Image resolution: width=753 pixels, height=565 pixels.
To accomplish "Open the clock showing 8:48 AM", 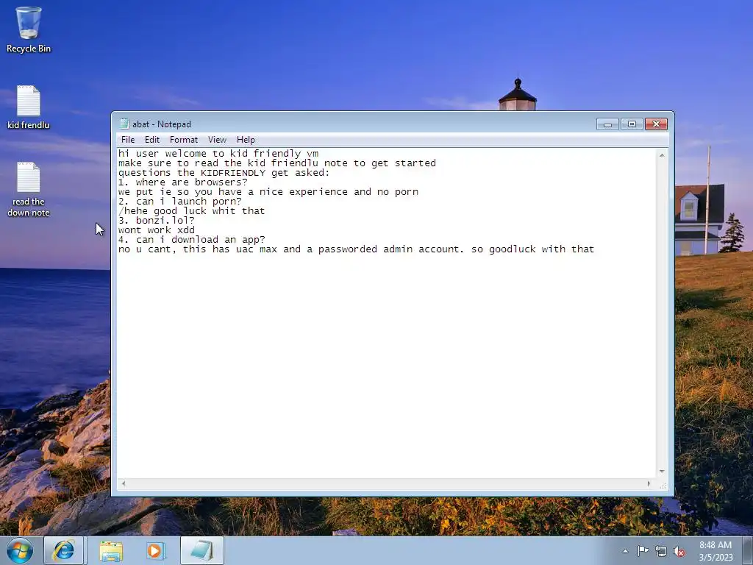I will [x=715, y=551].
